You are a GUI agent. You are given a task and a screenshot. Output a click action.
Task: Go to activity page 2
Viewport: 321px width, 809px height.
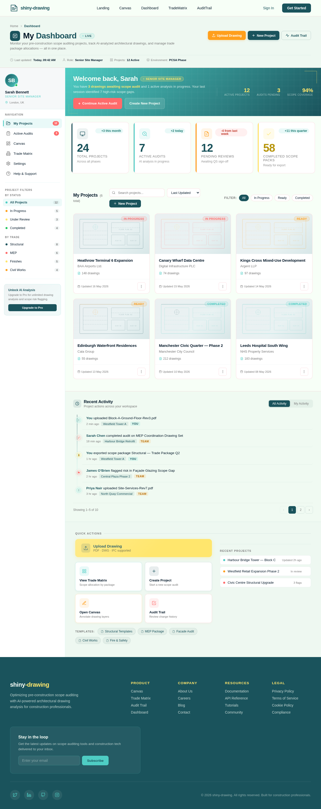[301, 510]
